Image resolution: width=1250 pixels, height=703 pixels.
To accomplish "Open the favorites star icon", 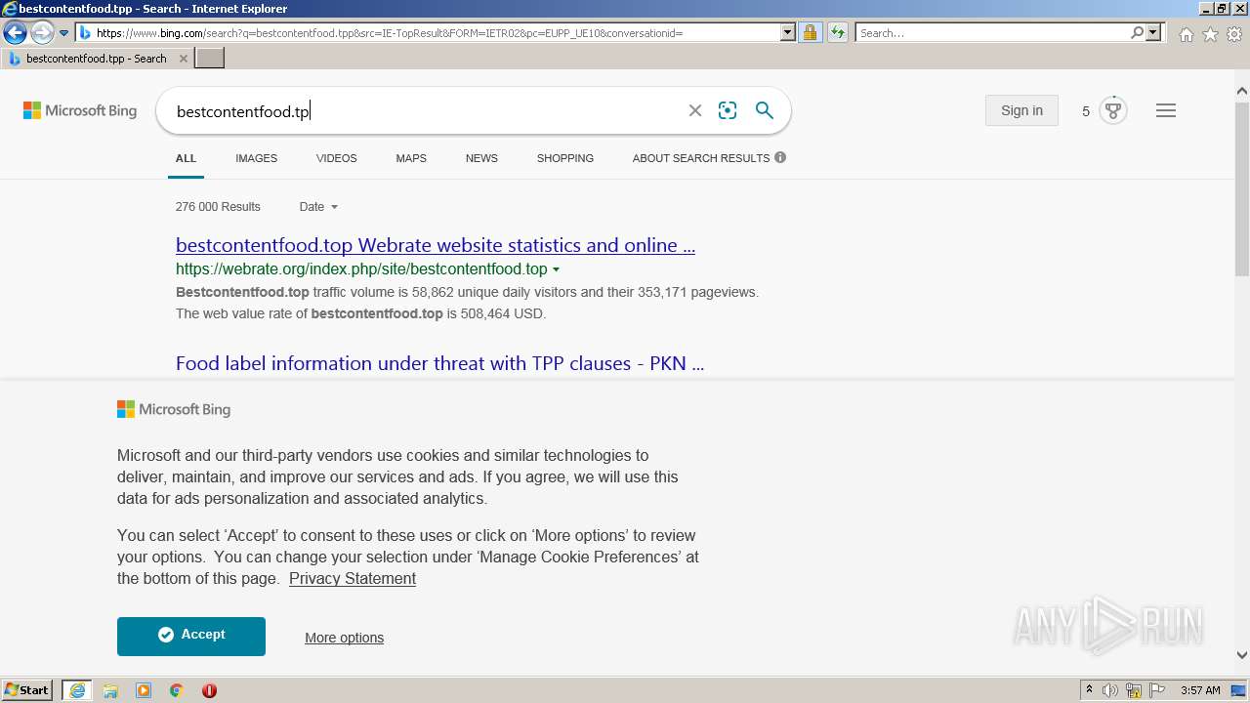I will [x=1210, y=34].
